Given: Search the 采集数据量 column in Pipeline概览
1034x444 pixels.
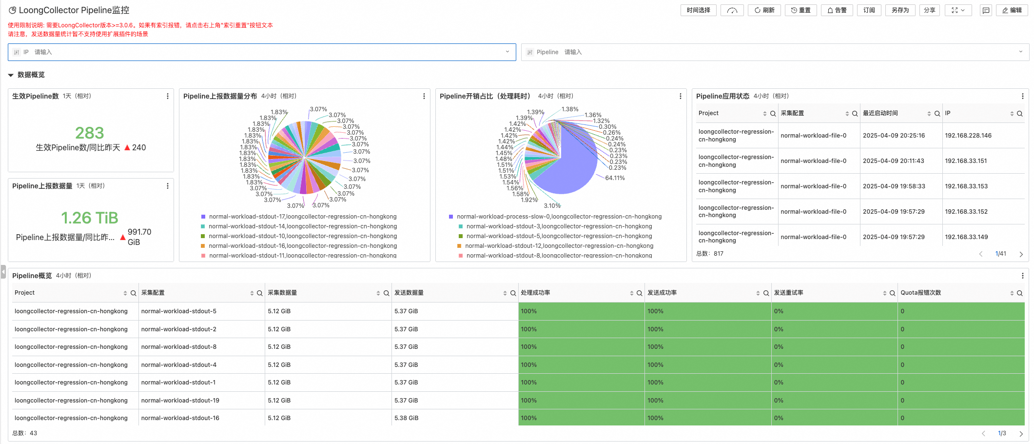Looking at the screenshot, I should click(386, 293).
